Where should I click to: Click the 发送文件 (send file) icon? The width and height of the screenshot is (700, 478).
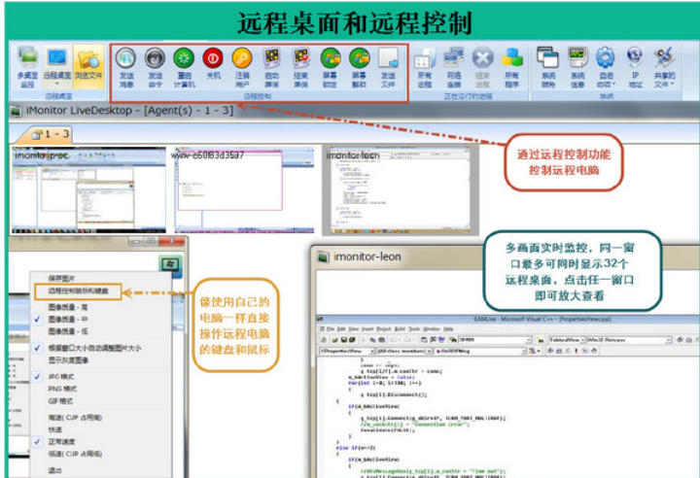pyautogui.click(x=388, y=59)
